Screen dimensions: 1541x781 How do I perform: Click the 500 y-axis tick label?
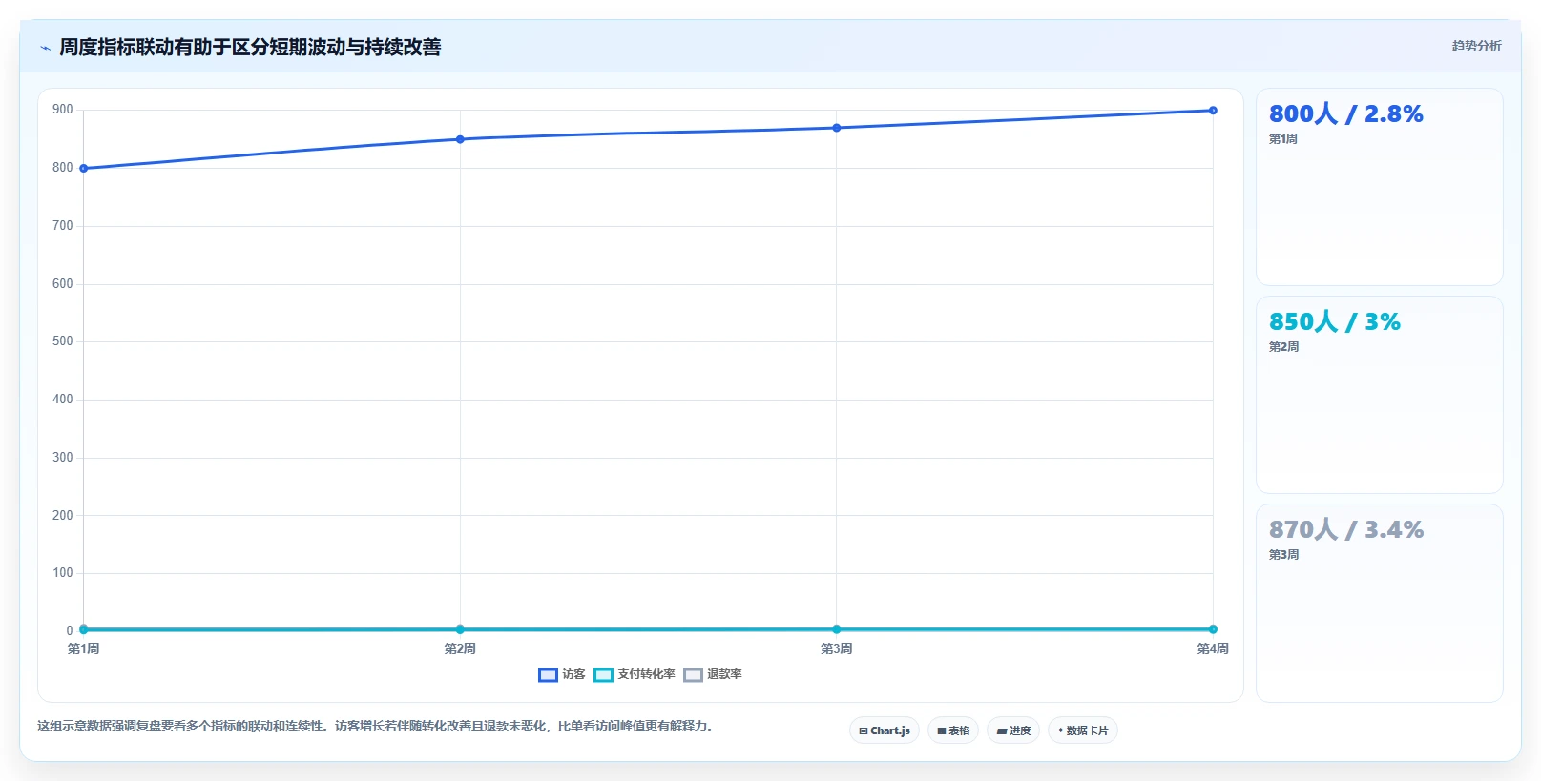click(x=63, y=341)
